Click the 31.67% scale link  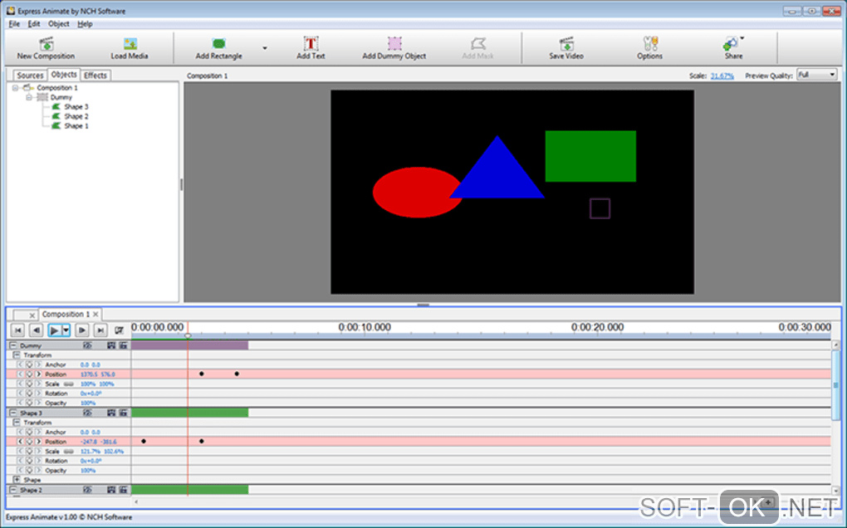[722, 76]
